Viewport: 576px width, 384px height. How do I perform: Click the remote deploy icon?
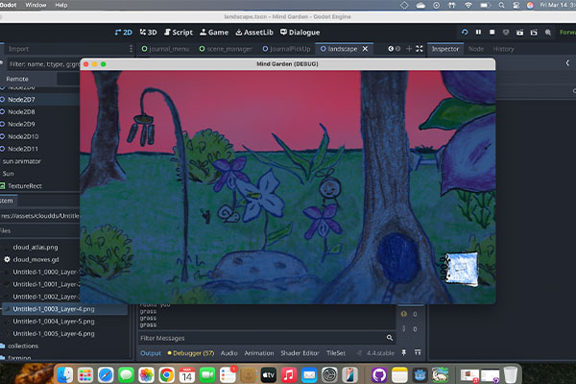tap(506, 33)
